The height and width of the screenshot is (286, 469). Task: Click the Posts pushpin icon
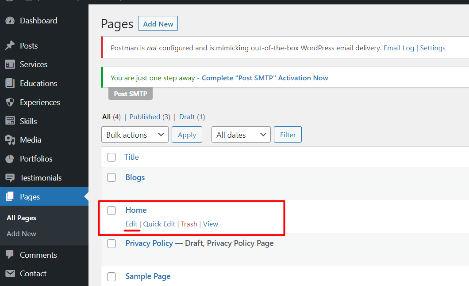(x=10, y=46)
